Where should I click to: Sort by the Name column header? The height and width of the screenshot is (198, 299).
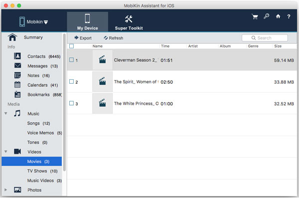click(x=98, y=46)
